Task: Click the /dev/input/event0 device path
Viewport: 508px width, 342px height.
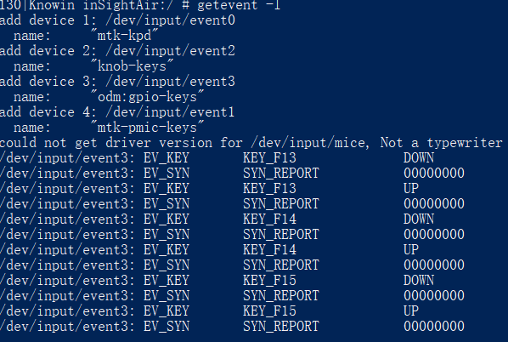Action: (170, 20)
